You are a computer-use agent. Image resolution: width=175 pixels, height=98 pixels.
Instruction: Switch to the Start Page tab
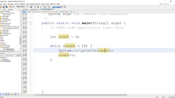point(25,10)
